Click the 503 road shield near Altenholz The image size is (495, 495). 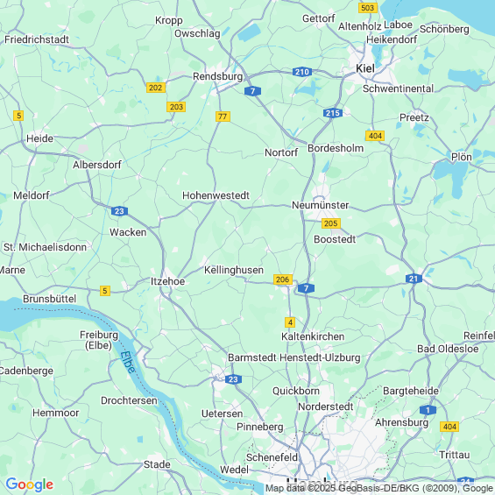click(x=368, y=8)
